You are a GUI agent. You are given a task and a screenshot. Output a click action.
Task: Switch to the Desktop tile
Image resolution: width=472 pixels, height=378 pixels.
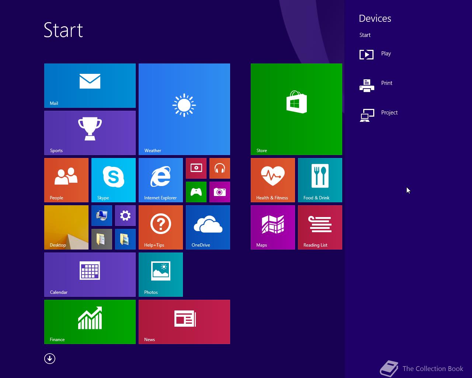pyautogui.click(x=66, y=227)
